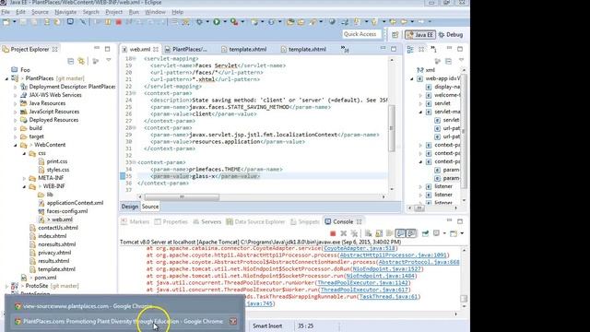The width and height of the screenshot is (590, 332).
Task: Click Remove All Terminated Launches in Console
Action: tap(354, 233)
